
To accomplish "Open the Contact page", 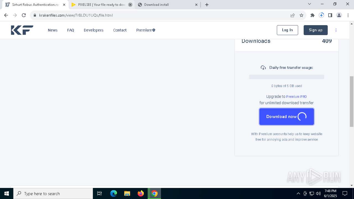I will tap(120, 30).
